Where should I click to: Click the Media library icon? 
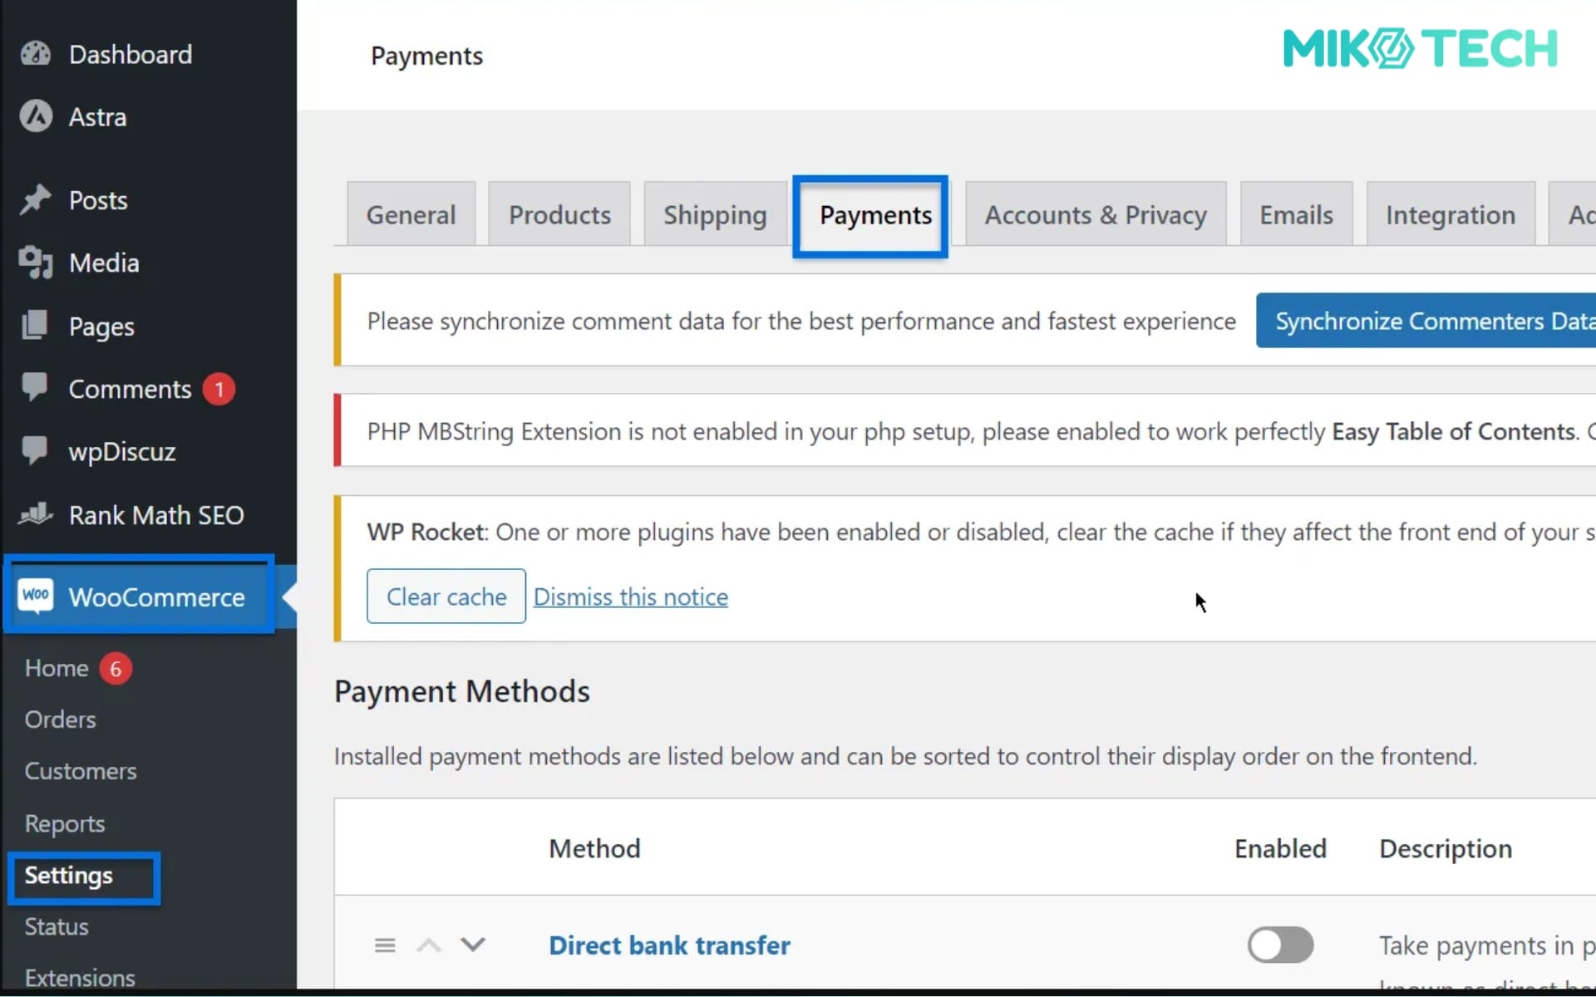point(36,263)
